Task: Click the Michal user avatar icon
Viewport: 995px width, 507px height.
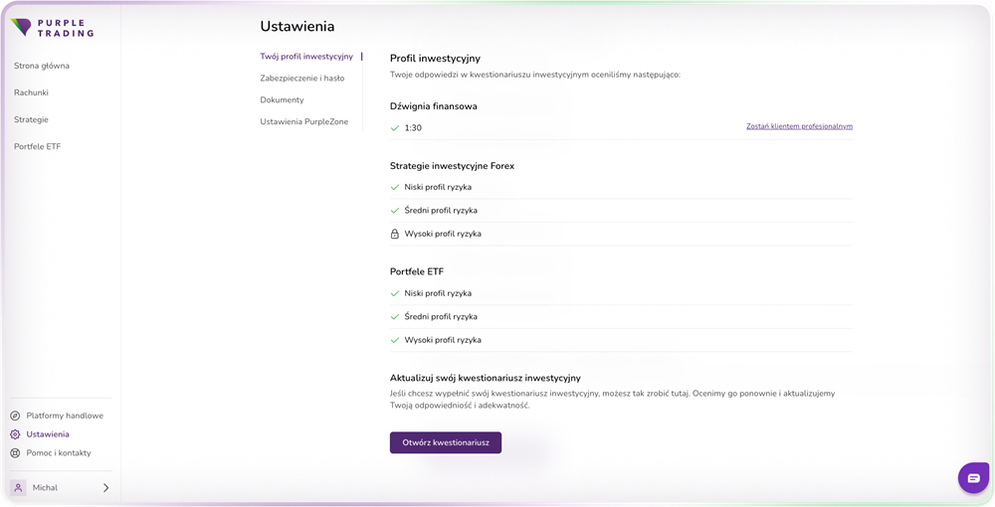Action: (18, 487)
